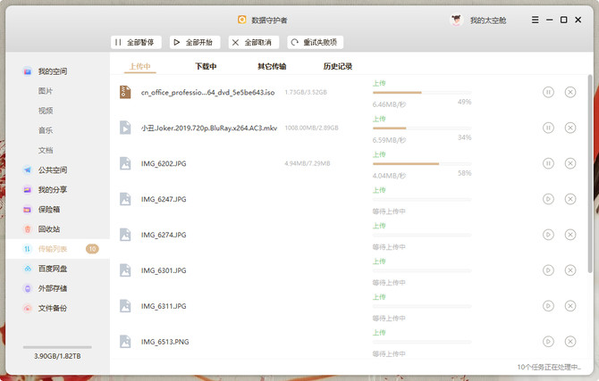Click 重试失败项 to retry failed items

(x=315, y=42)
